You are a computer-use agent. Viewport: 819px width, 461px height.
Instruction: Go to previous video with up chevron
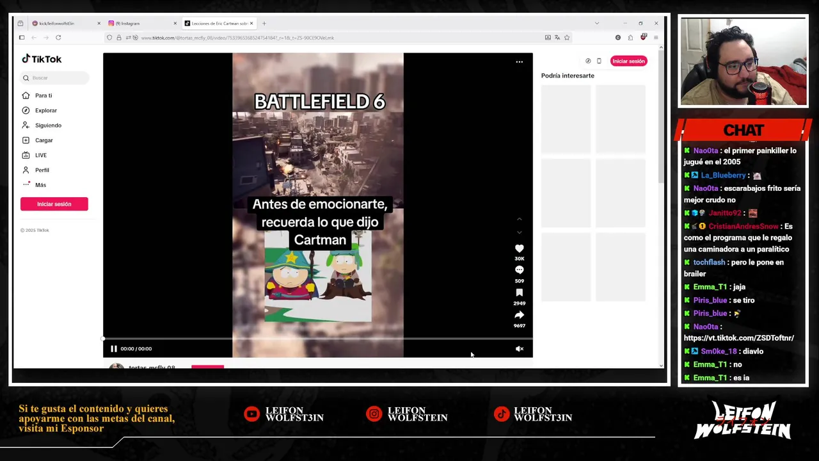[520, 220]
